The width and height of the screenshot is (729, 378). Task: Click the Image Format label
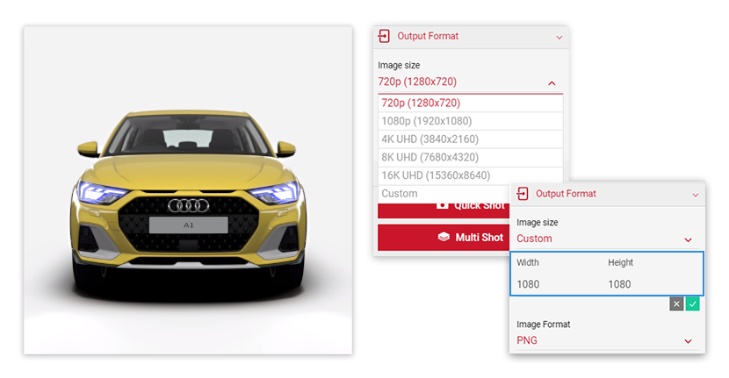[x=543, y=325]
